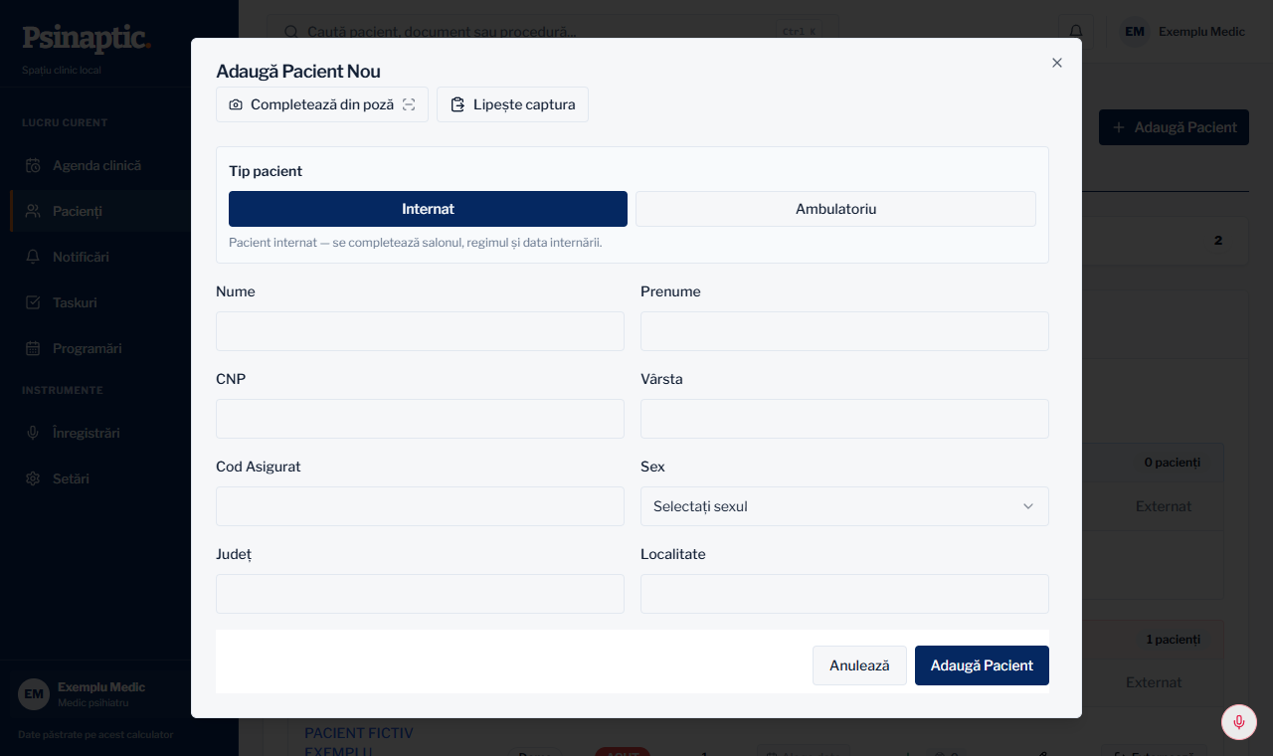
Task: Select the Internat patient type
Action: tap(428, 209)
